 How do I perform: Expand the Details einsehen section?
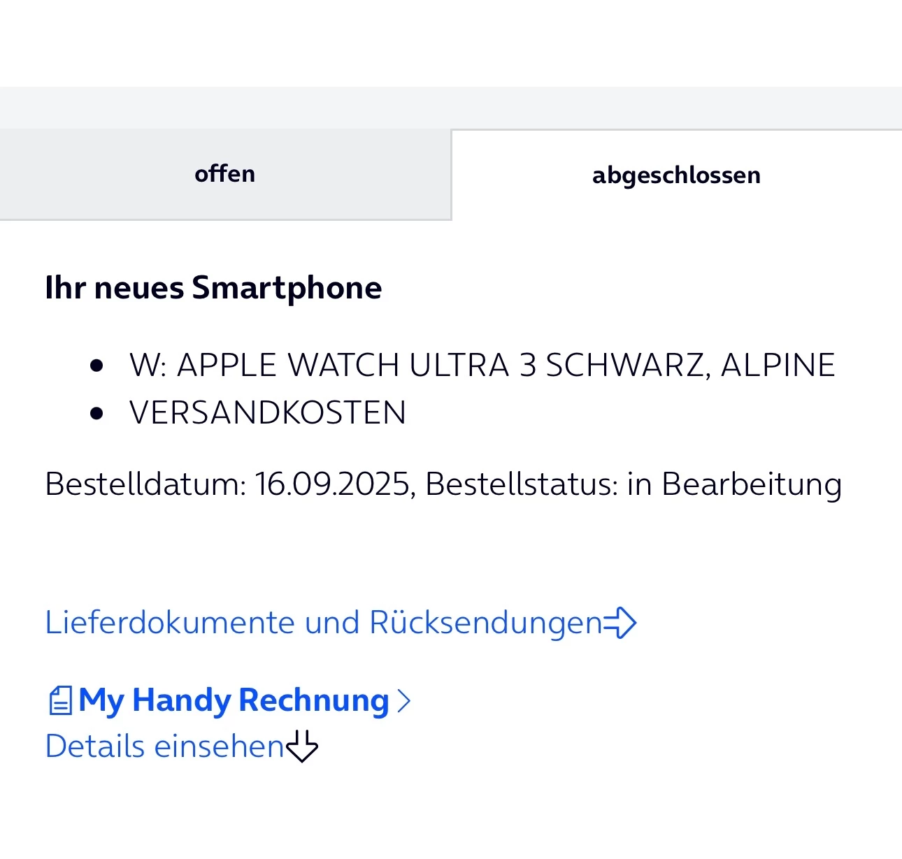164,746
